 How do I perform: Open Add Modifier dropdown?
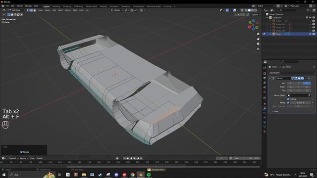(x=292, y=73)
